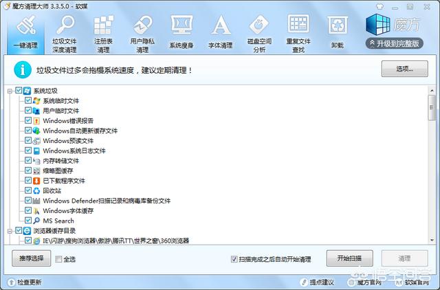Viewport: 440px width, 290px height.
Task: Open the 一键清理 tab
Action: click(25, 33)
